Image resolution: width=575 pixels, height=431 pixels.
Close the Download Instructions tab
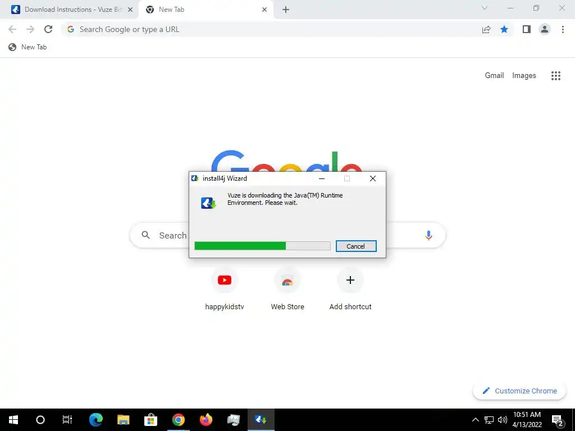coord(130,10)
